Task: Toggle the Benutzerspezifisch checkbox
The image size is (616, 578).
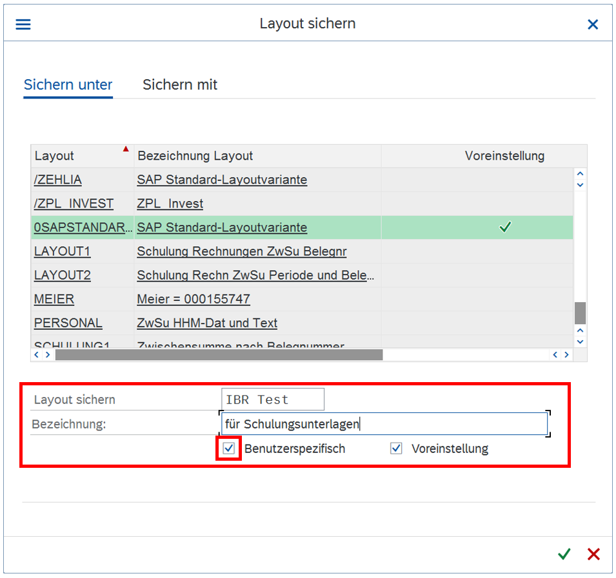Action: pyautogui.click(x=229, y=448)
